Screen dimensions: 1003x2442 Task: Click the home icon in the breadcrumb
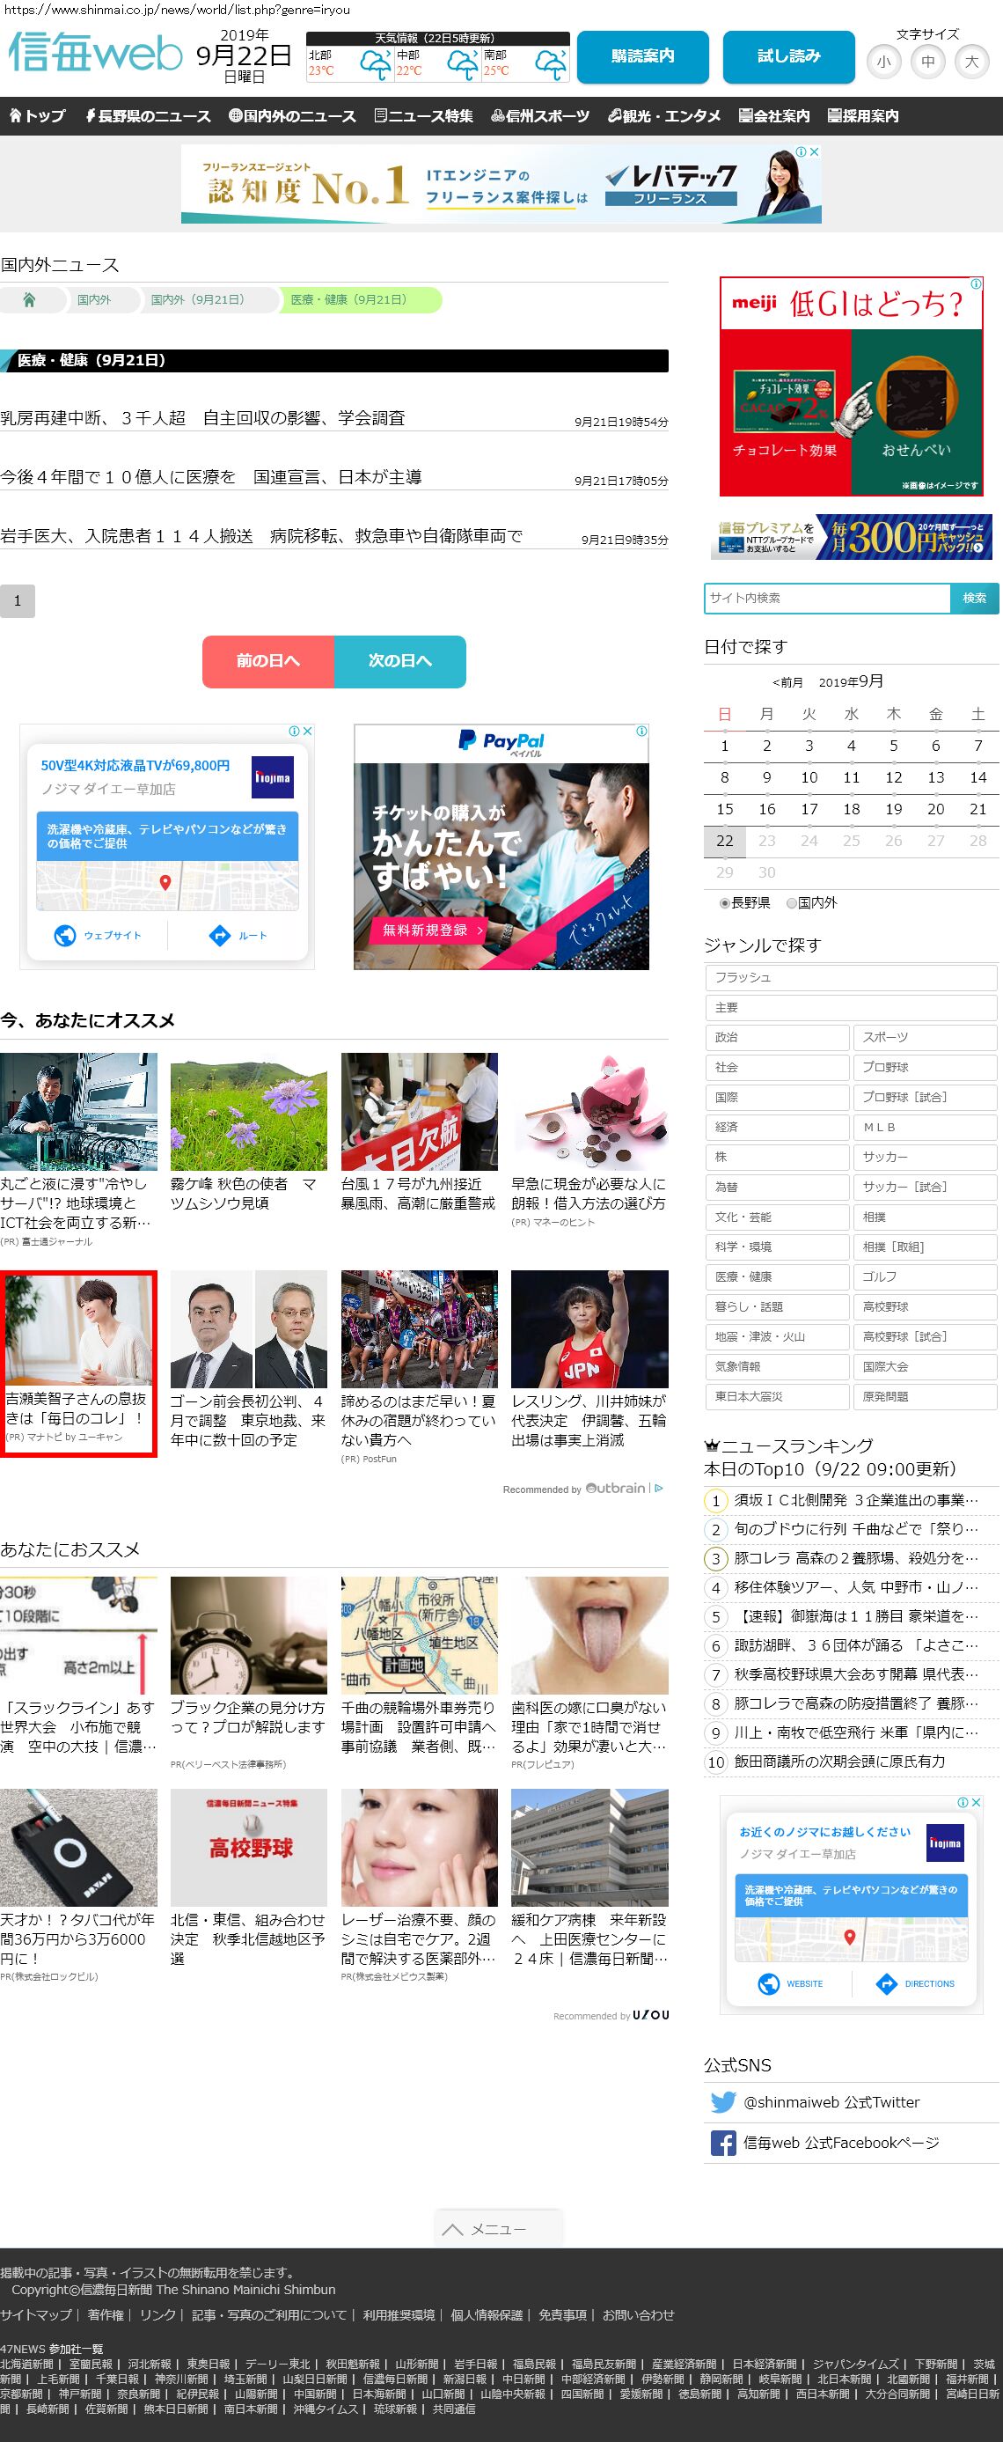tap(29, 299)
